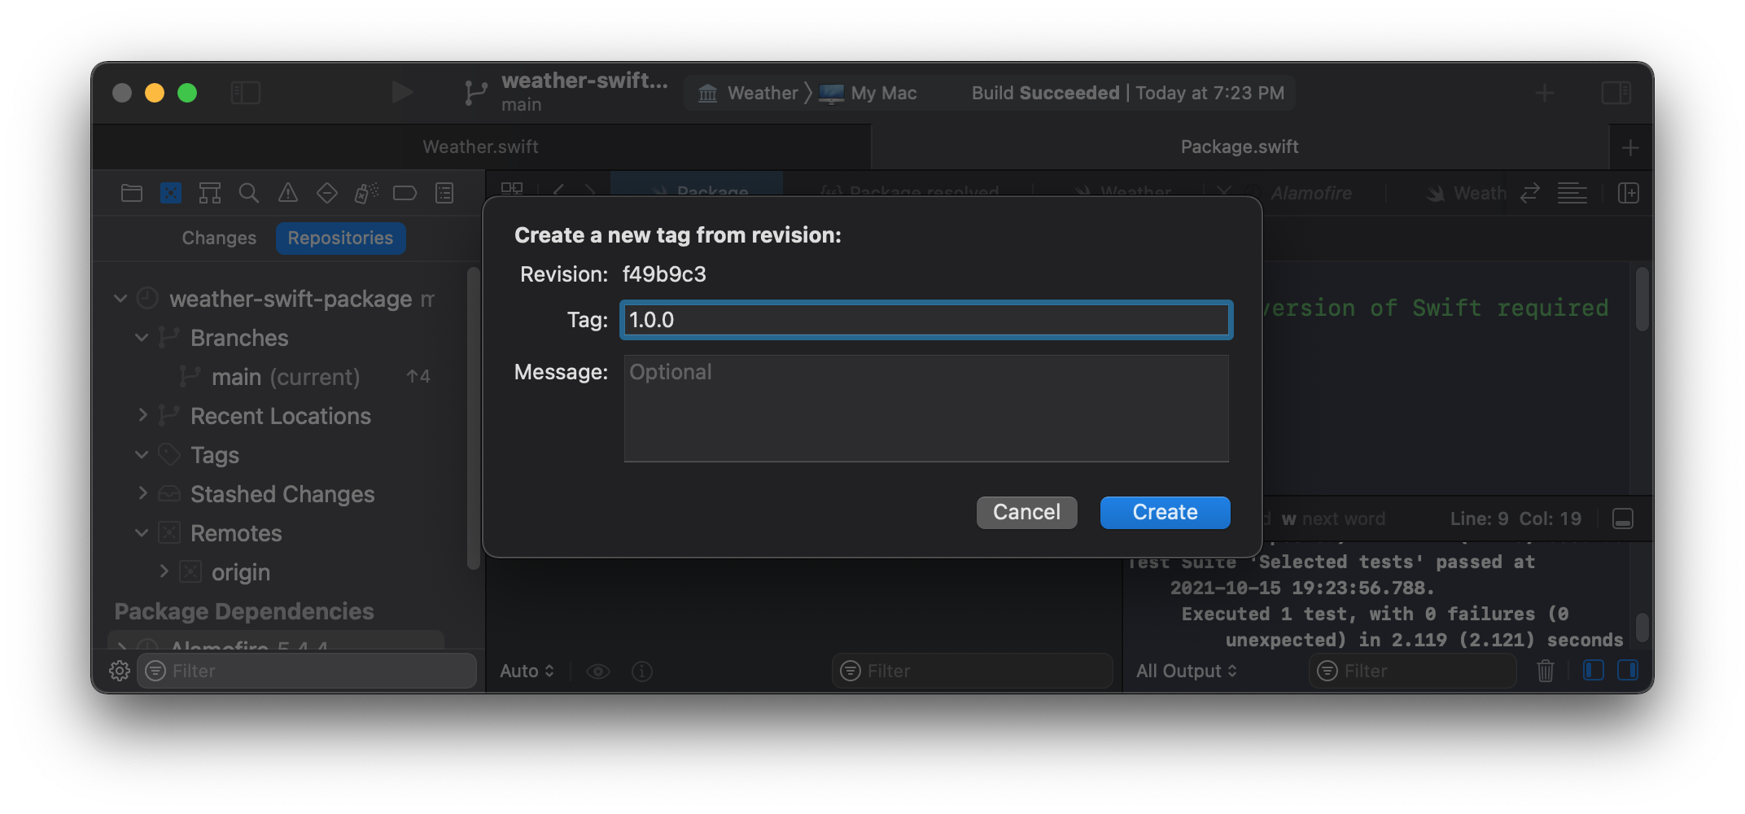This screenshot has height=814, width=1745.
Task: Open the Report navigator icon
Action: (x=444, y=193)
